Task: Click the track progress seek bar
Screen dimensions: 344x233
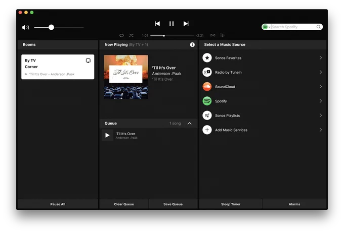Action: tap(172, 36)
